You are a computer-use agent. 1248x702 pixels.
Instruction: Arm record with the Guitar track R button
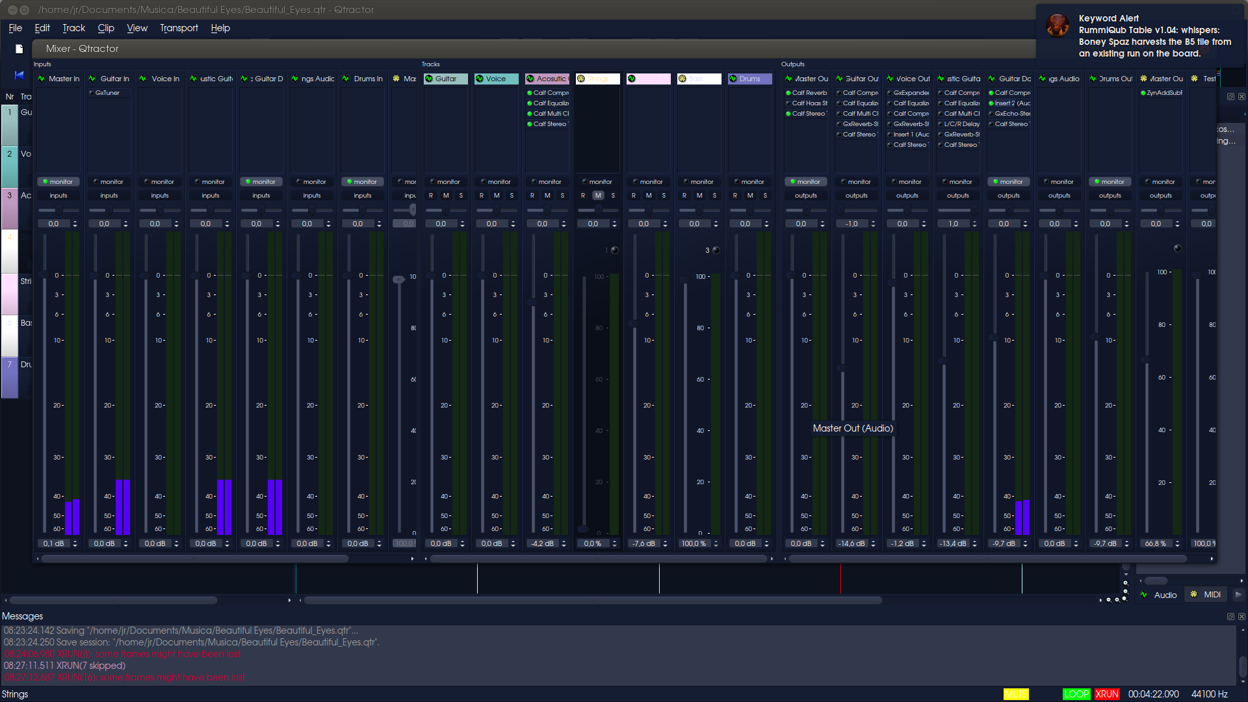point(431,196)
